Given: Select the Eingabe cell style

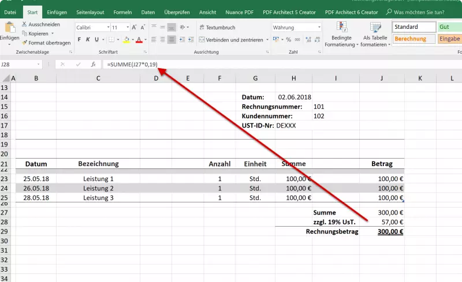Looking at the screenshot, I should point(450,39).
